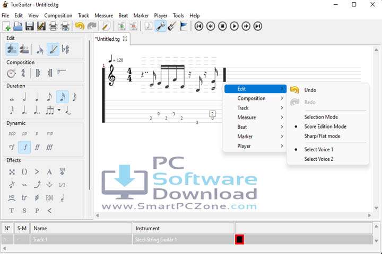Select the quarter note duration
382x254 pixels.
click(x=37, y=97)
